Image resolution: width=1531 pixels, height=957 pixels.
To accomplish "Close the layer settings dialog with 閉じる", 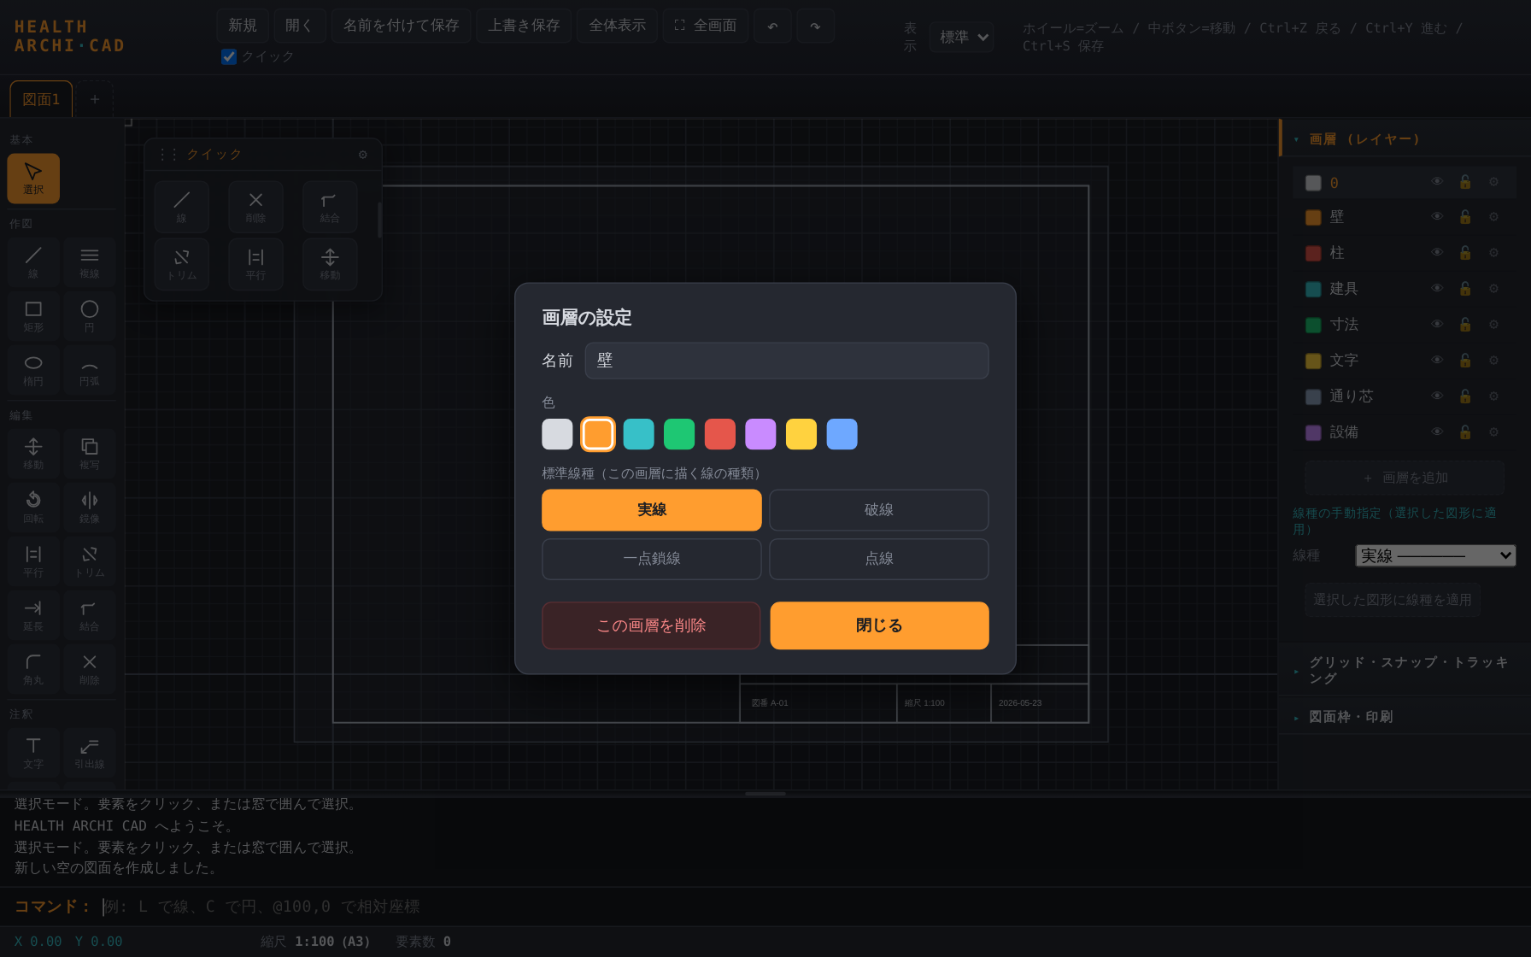I will [879, 625].
